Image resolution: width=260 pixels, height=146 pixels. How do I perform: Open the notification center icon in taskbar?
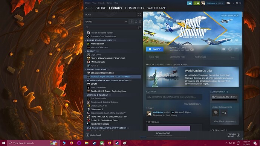[x=255, y=143]
